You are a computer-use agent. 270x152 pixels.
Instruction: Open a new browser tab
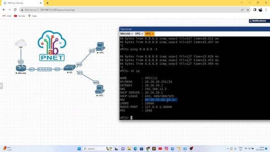pyautogui.click(x=47, y=3)
